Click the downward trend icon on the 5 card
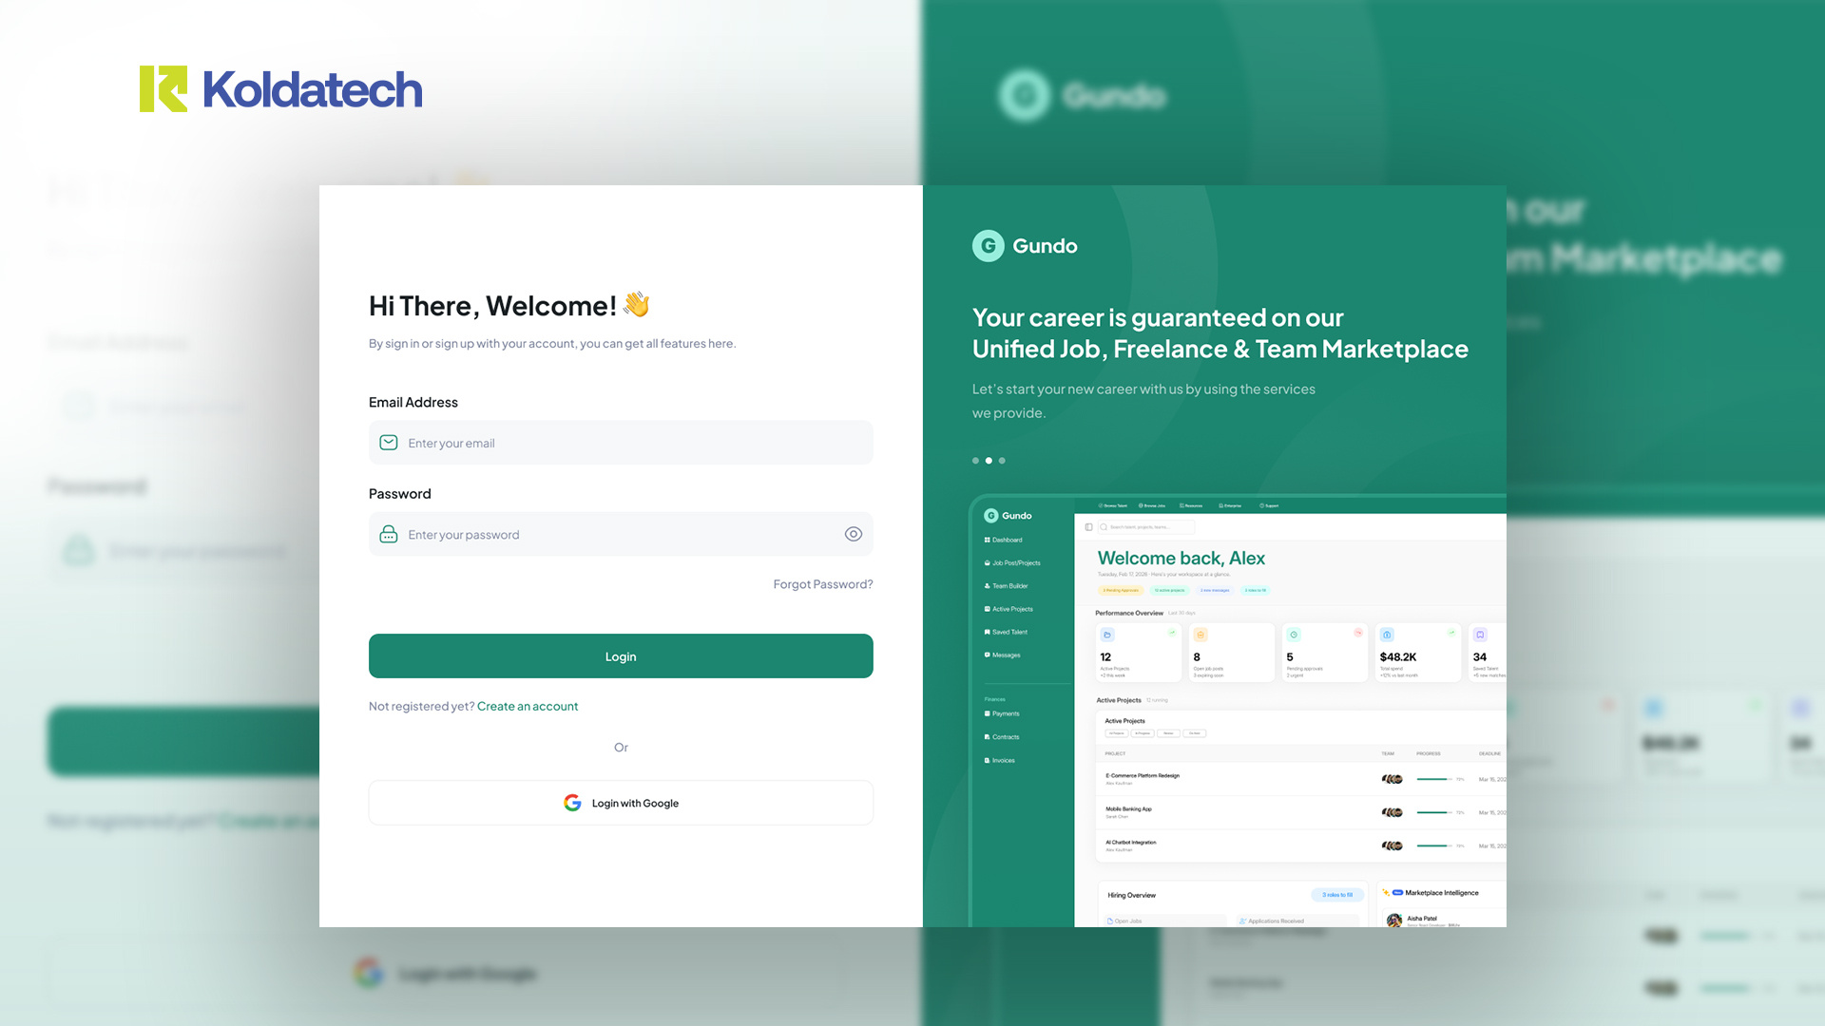Screen dimensions: 1825x1026 tap(1358, 632)
